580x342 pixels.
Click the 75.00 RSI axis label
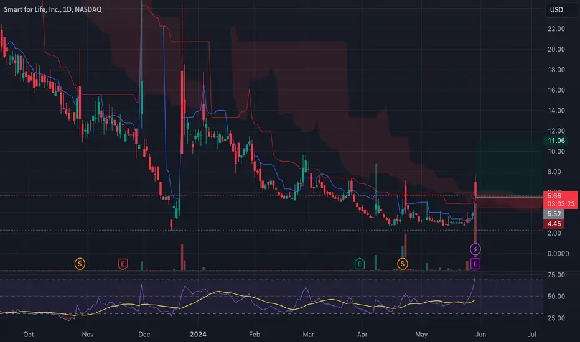[x=556, y=275]
